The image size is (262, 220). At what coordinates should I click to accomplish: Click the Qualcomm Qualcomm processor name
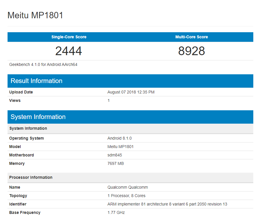click(127, 187)
